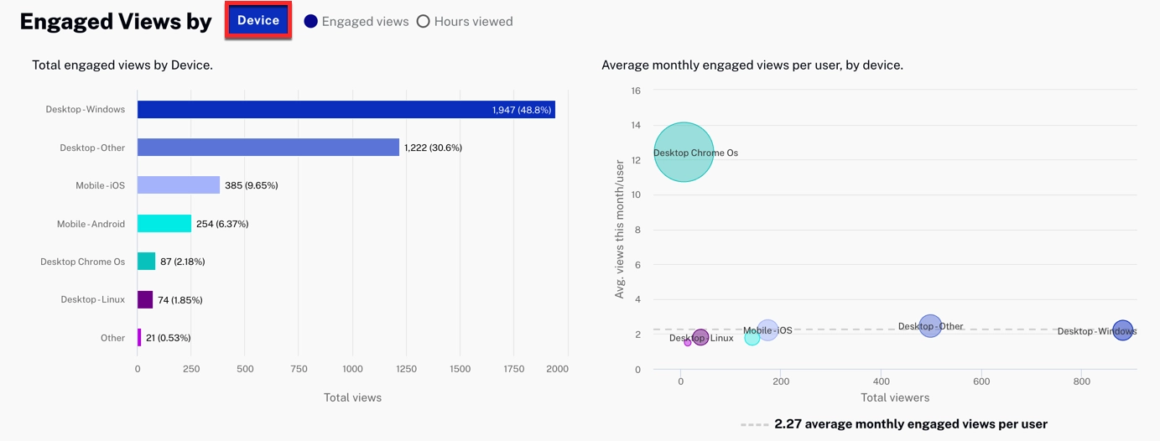Select the purple Desktop-Linux bar
This screenshot has width=1160, height=441.
click(145, 300)
